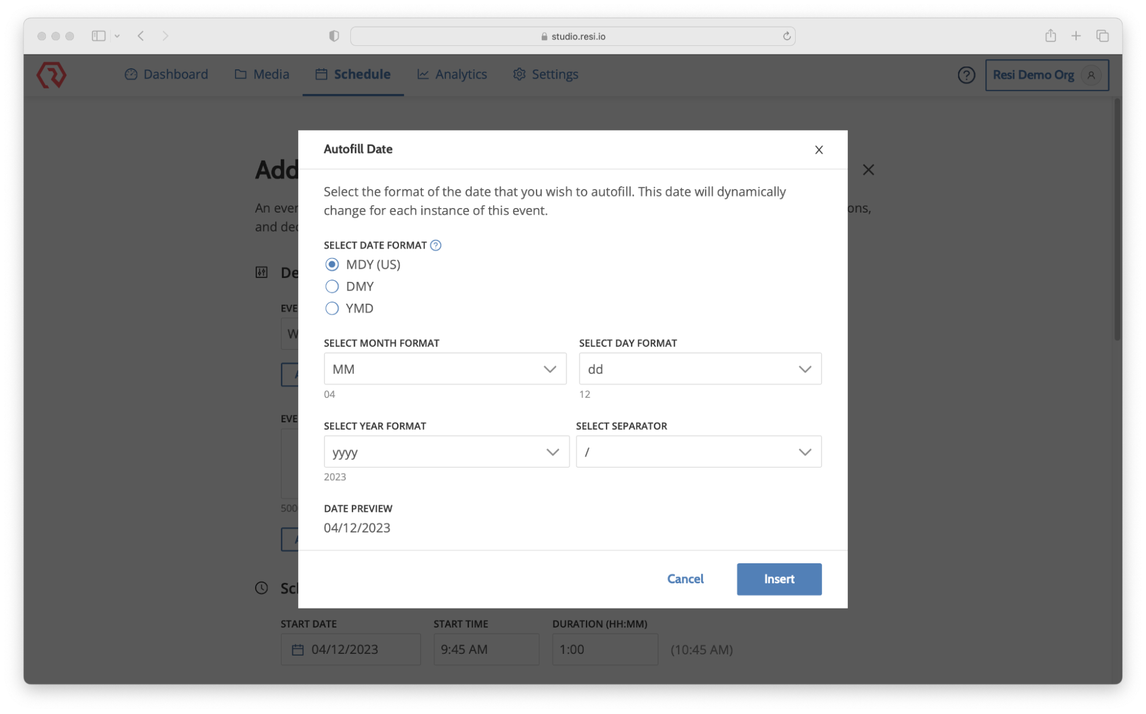Click the Insert button
The height and width of the screenshot is (714, 1146).
point(779,579)
